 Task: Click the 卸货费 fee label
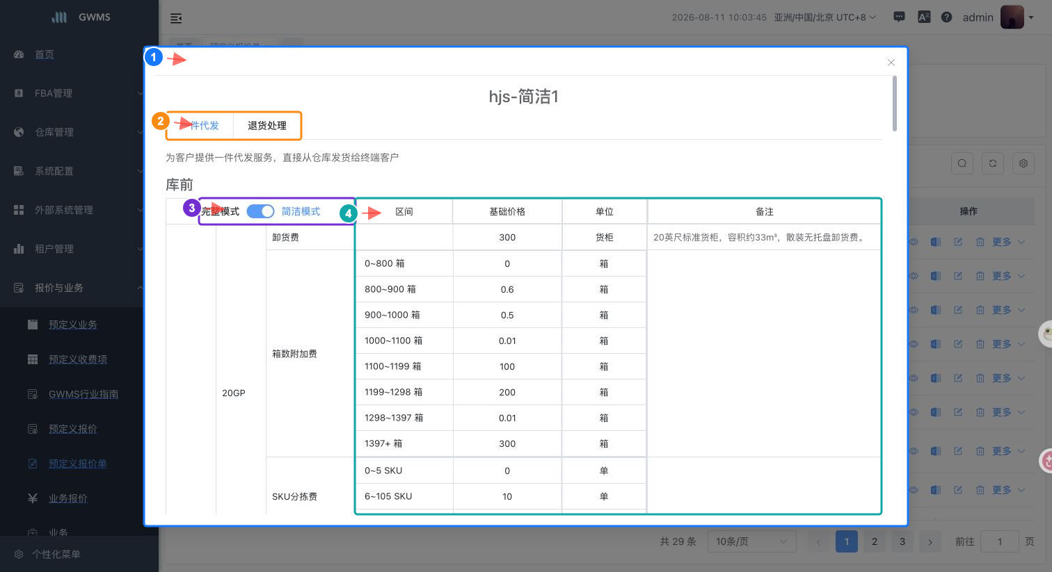coord(285,237)
